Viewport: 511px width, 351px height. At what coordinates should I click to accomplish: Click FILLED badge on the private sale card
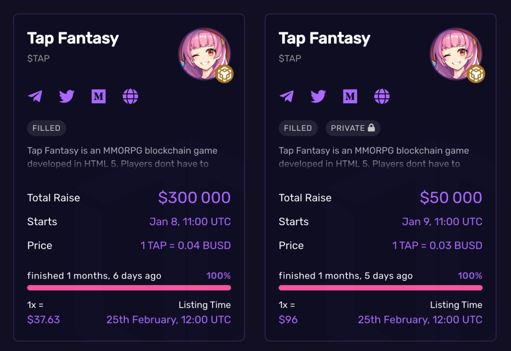point(298,128)
